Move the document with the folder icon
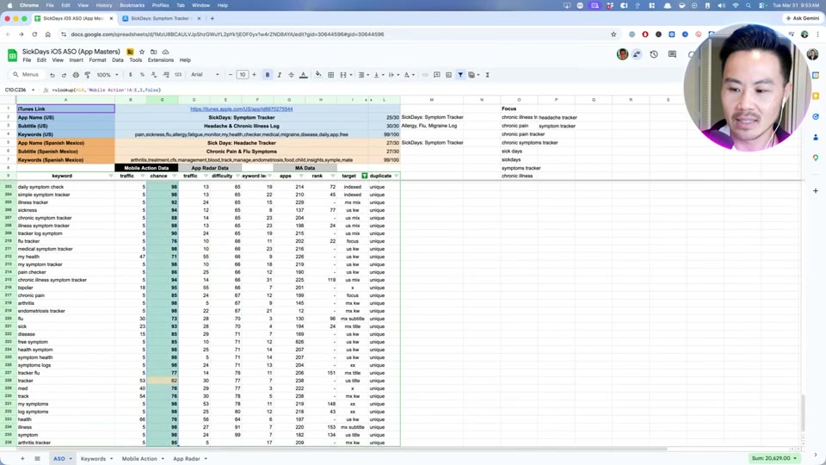 153,52
